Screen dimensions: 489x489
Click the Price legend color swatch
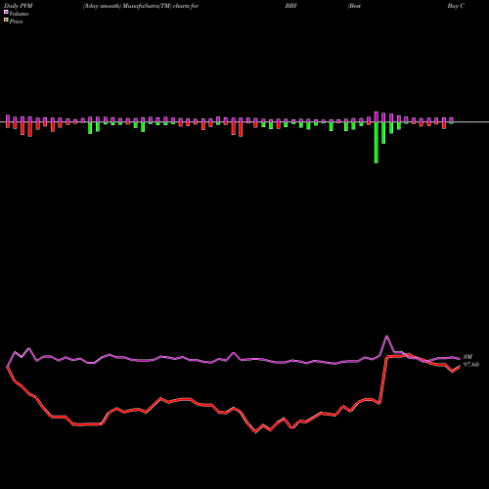[x=6, y=21]
